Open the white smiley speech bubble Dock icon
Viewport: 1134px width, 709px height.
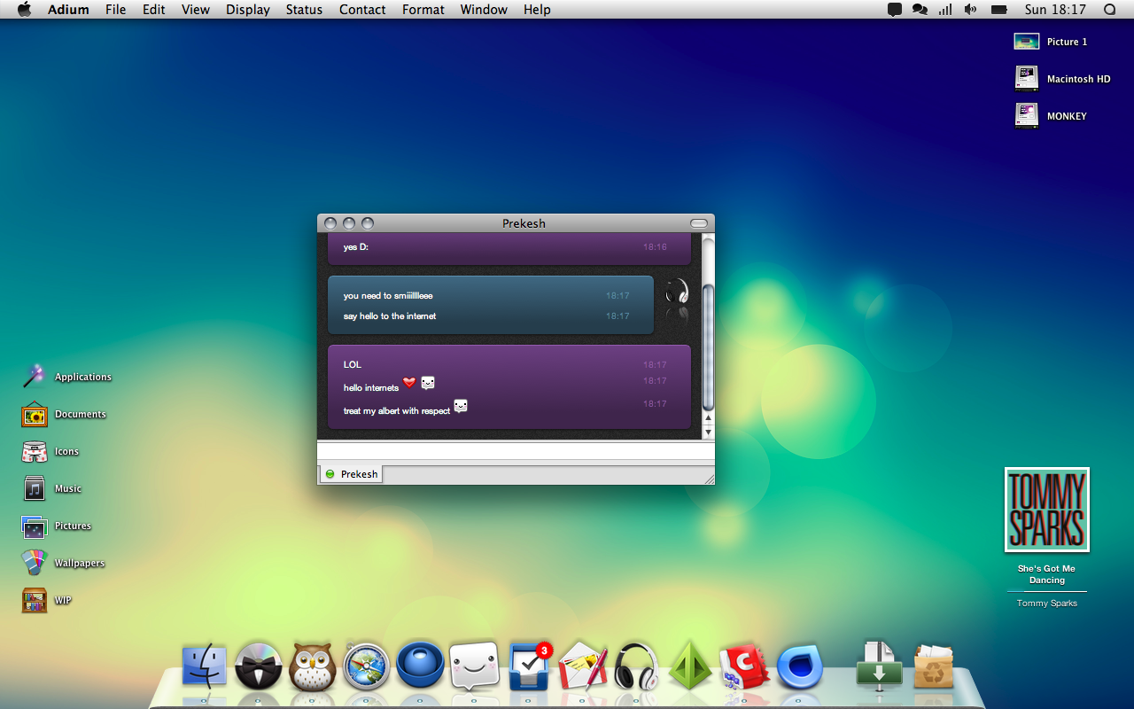475,666
